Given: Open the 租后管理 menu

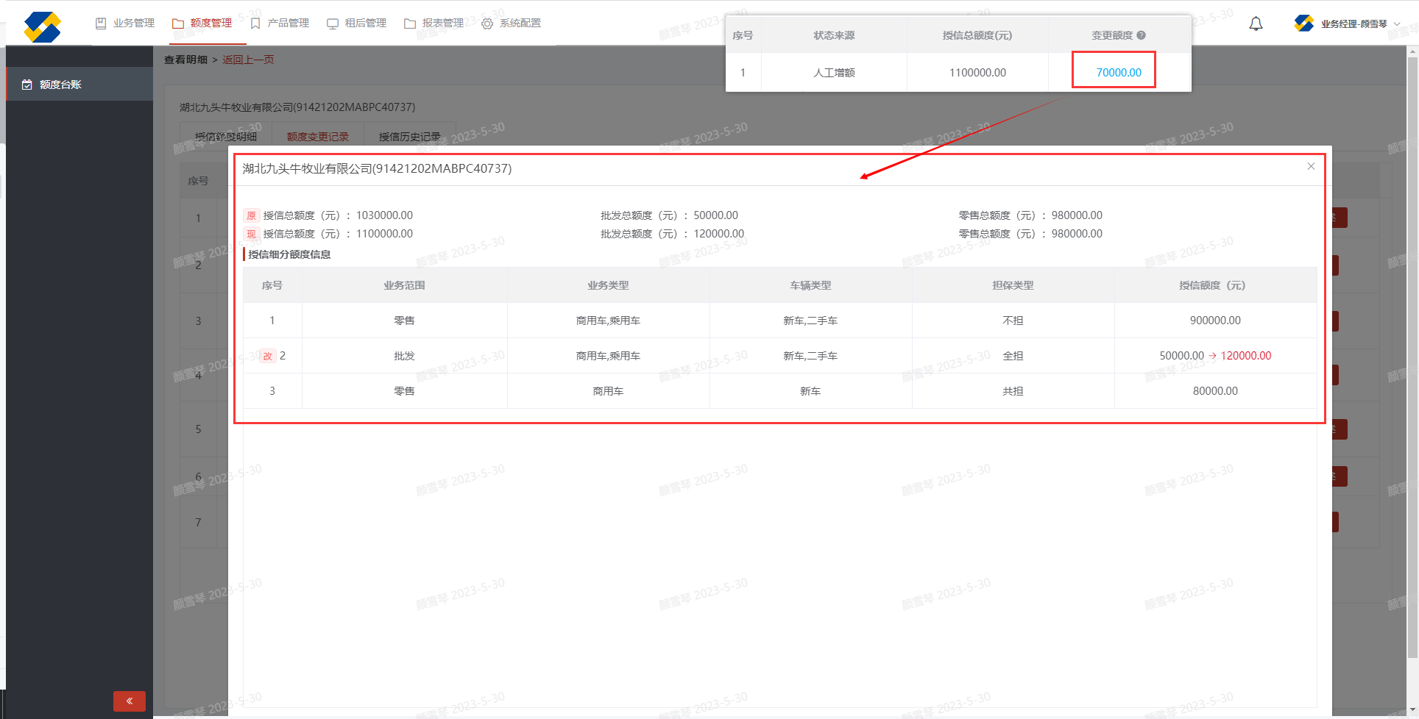Looking at the screenshot, I should tap(357, 24).
